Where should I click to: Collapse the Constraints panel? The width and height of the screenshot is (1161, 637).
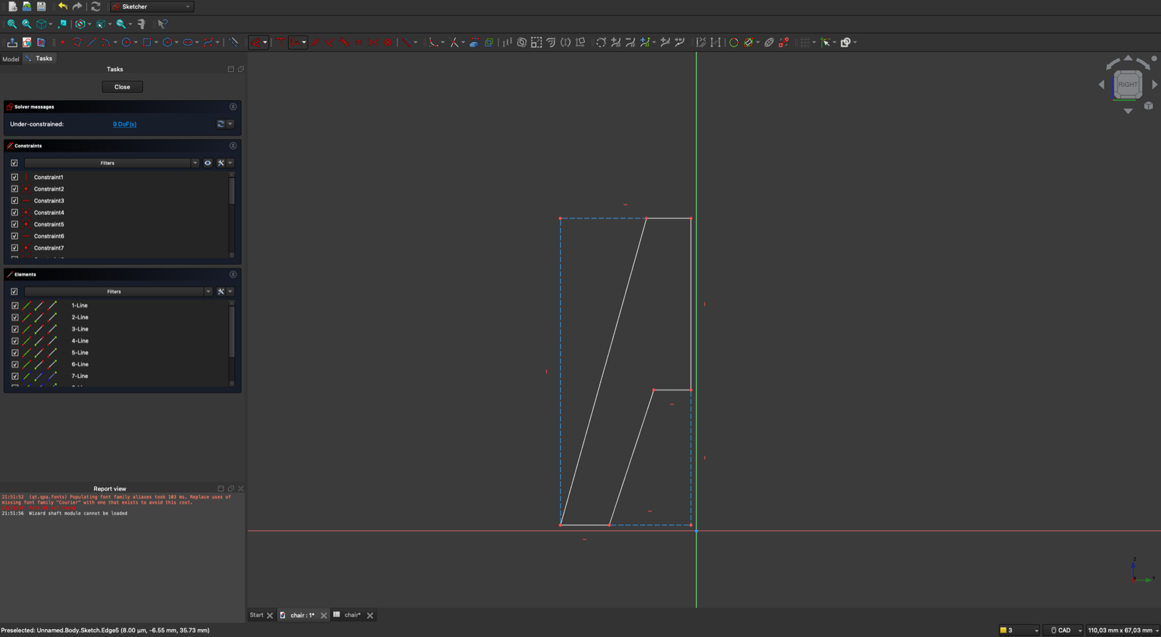pyautogui.click(x=233, y=146)
